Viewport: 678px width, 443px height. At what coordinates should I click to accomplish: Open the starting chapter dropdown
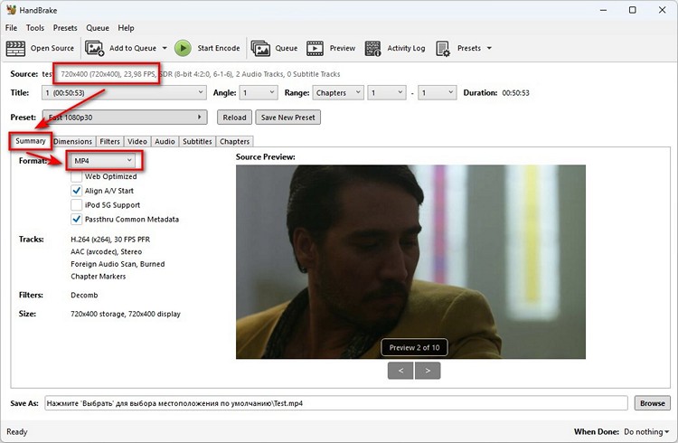tap(387, 92)
